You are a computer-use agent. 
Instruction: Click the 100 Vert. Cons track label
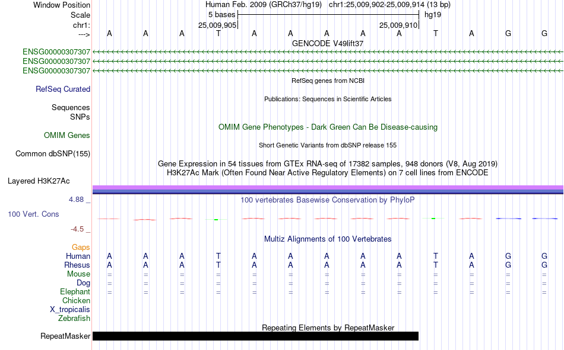point(33,214)
